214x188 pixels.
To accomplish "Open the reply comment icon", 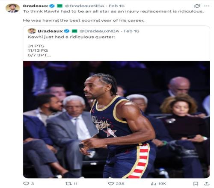I will click(x=26, y=183).
